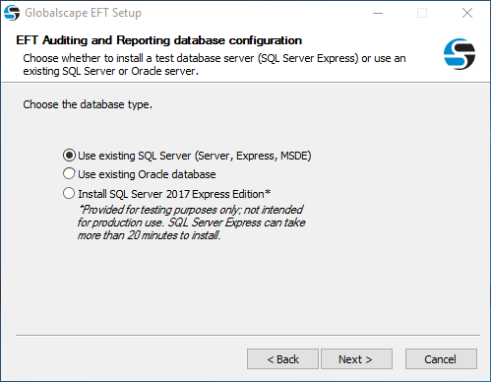Minimize the EFT Setup window

[378, 13]
